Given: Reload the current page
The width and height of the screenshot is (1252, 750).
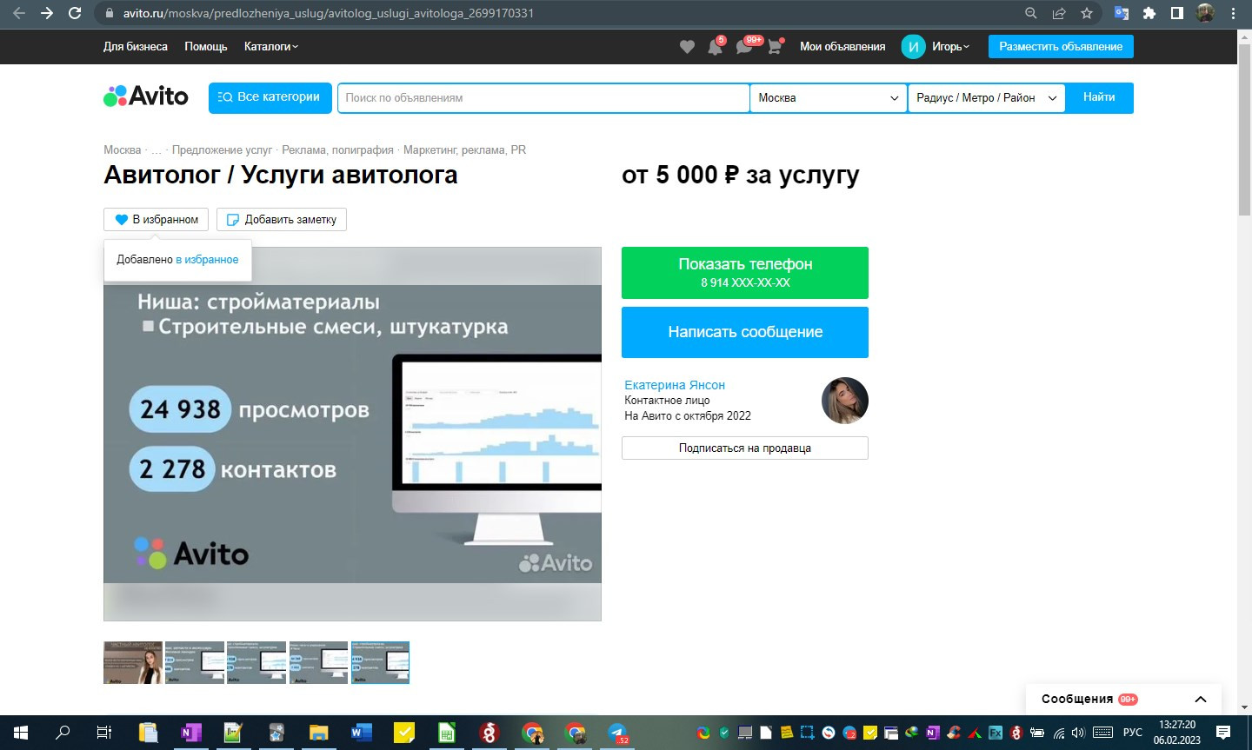Looking at the screenshot, I should coord(75,13).
